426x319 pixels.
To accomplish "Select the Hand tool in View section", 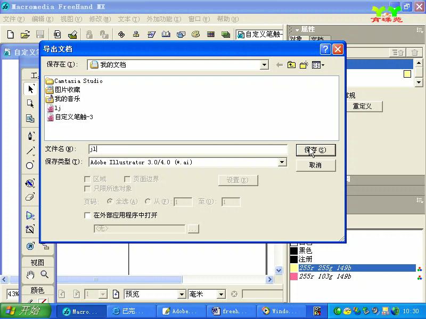I will coord(30,275).
